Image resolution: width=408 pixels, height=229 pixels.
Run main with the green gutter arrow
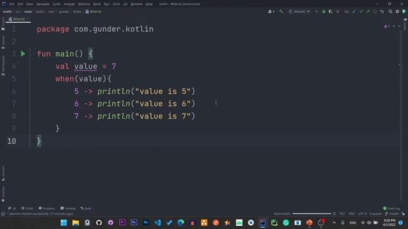(x=23, y=53)
